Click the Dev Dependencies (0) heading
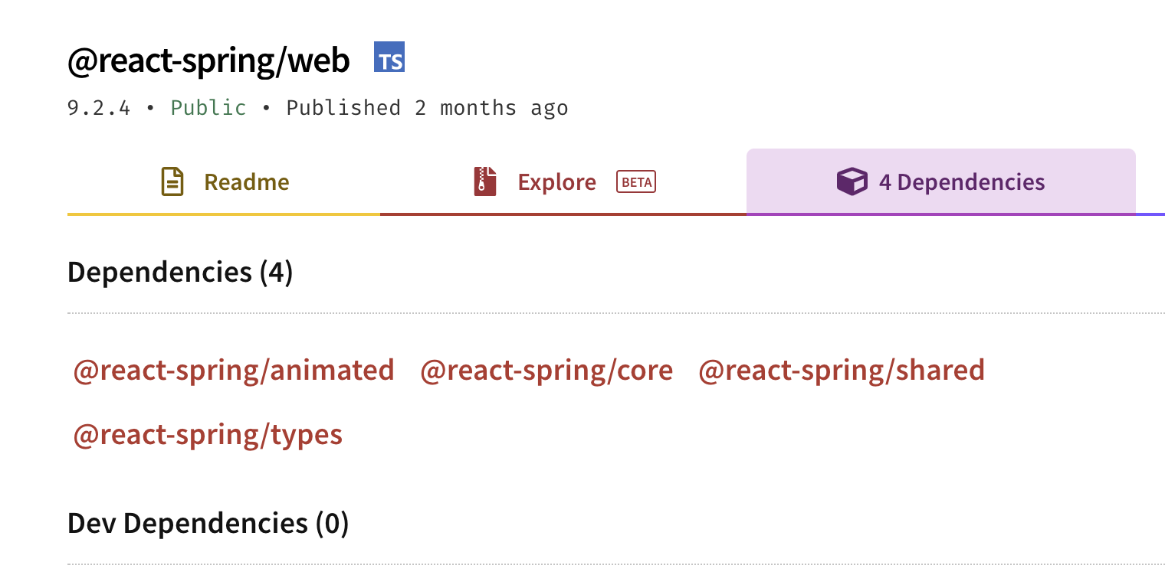The width and height of the screenshot is (1165, 585). coord(208,523)
